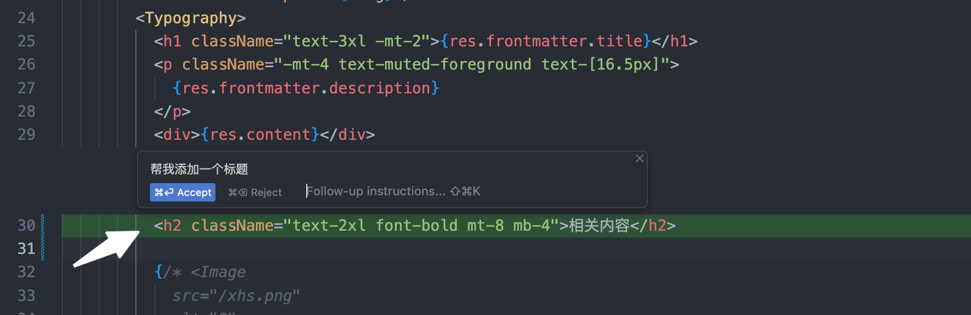Click the Reject button
The width and height of the screenshot is (971, 315).
255,192
